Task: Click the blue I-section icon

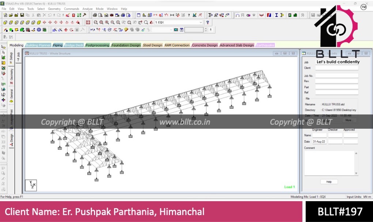Action: tap(276, 15)
